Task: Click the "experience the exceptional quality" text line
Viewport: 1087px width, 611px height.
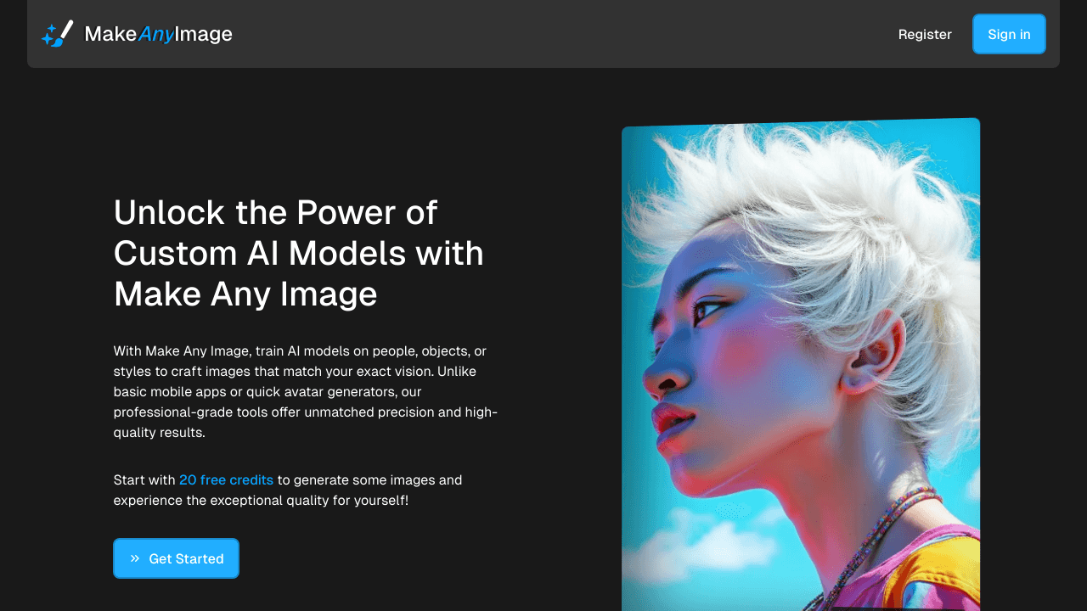Action: click(261, 501)
